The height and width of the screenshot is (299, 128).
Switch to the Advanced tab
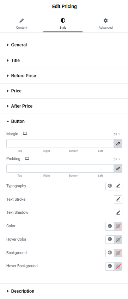click(x=105, y=24)
